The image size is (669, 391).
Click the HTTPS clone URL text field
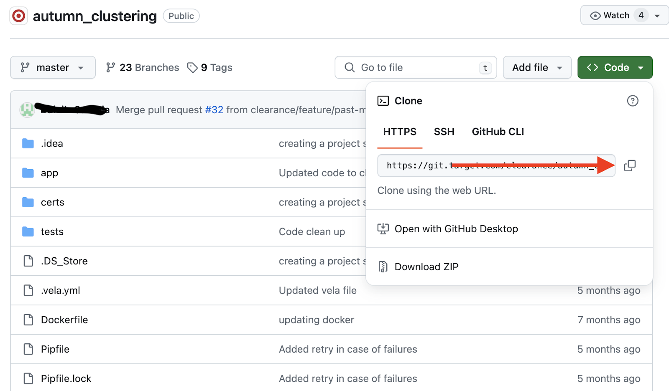point(496,165)
